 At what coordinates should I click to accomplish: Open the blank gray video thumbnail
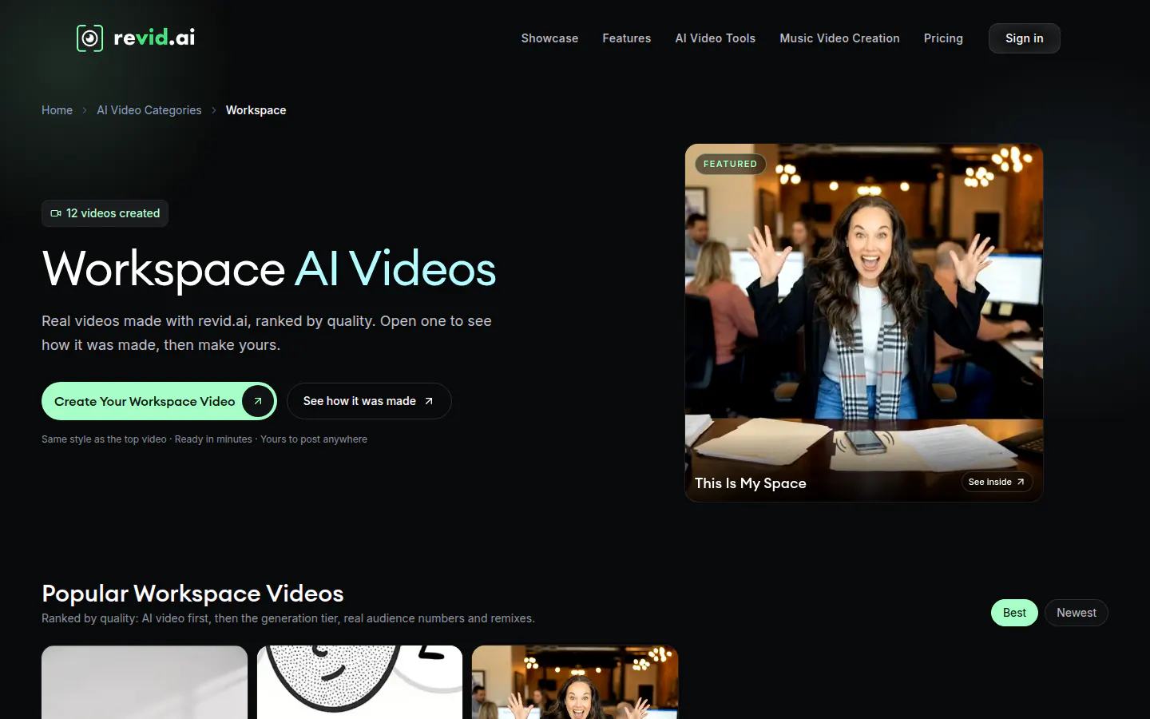[x=145, y=682]
